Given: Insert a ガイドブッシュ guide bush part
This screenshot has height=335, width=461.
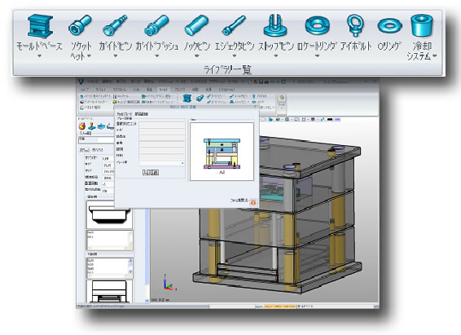Looking at the screenshot, I should coord(156,25).
